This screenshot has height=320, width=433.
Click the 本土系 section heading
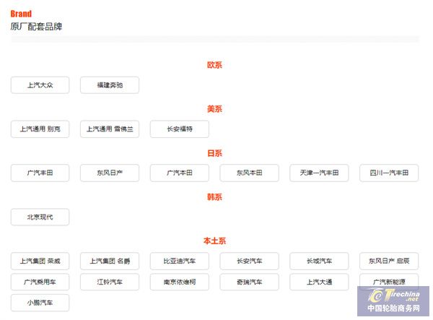214,241
